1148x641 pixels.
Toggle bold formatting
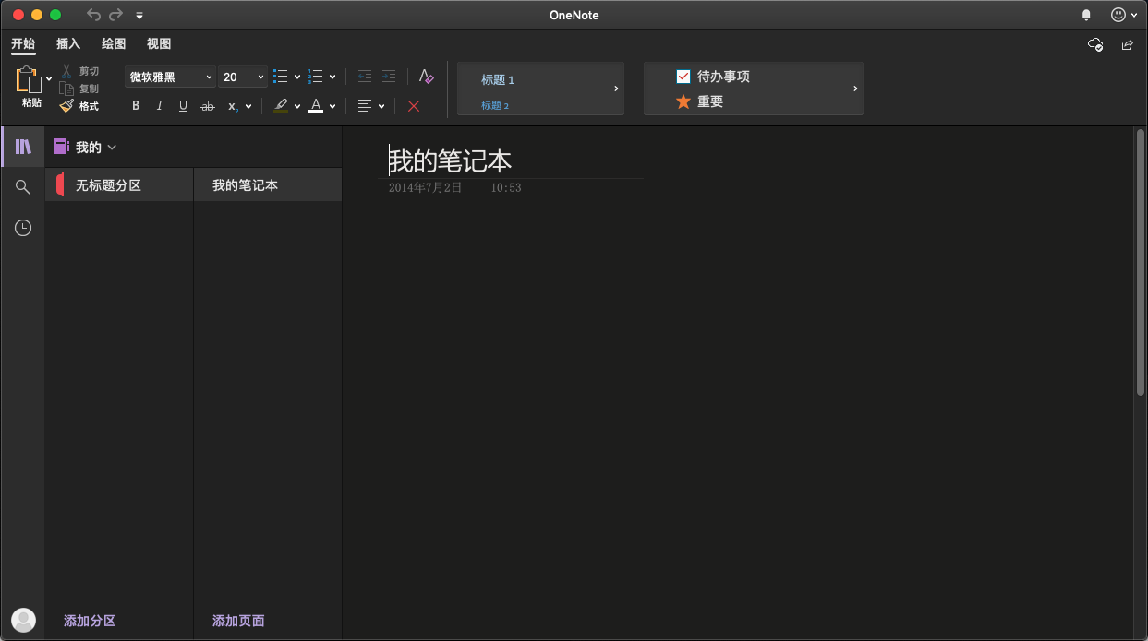coord(136,106)
